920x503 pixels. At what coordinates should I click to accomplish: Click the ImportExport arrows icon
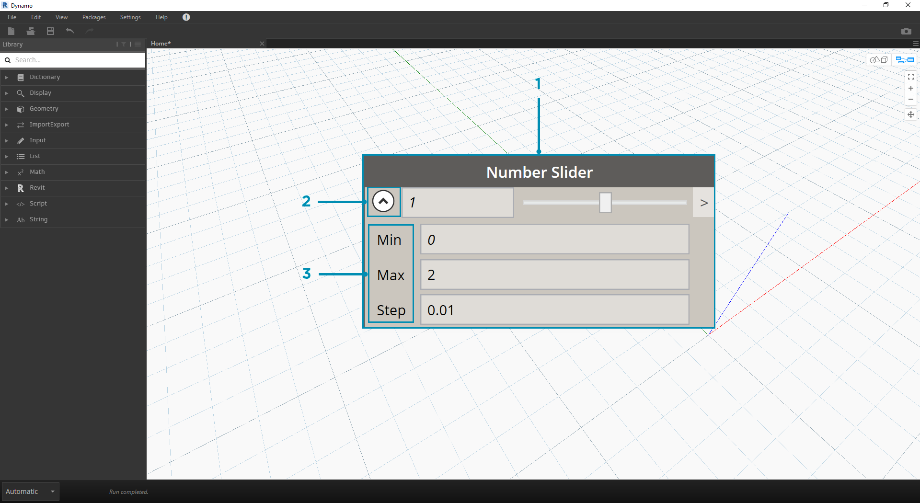click(x=21, y=125)
